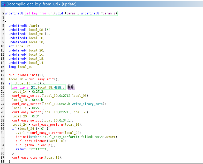Viewport: 203px width, 164px height.
Task: Select the write_binary_data callback reference
Action: (87, 104)
